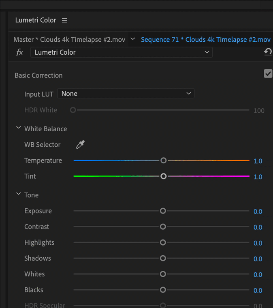Select the Sequence 71 Clouds Timelapse tab
The width and height of the screenshot is (273, 308).
pyautogui.click(x=205, y=40)
